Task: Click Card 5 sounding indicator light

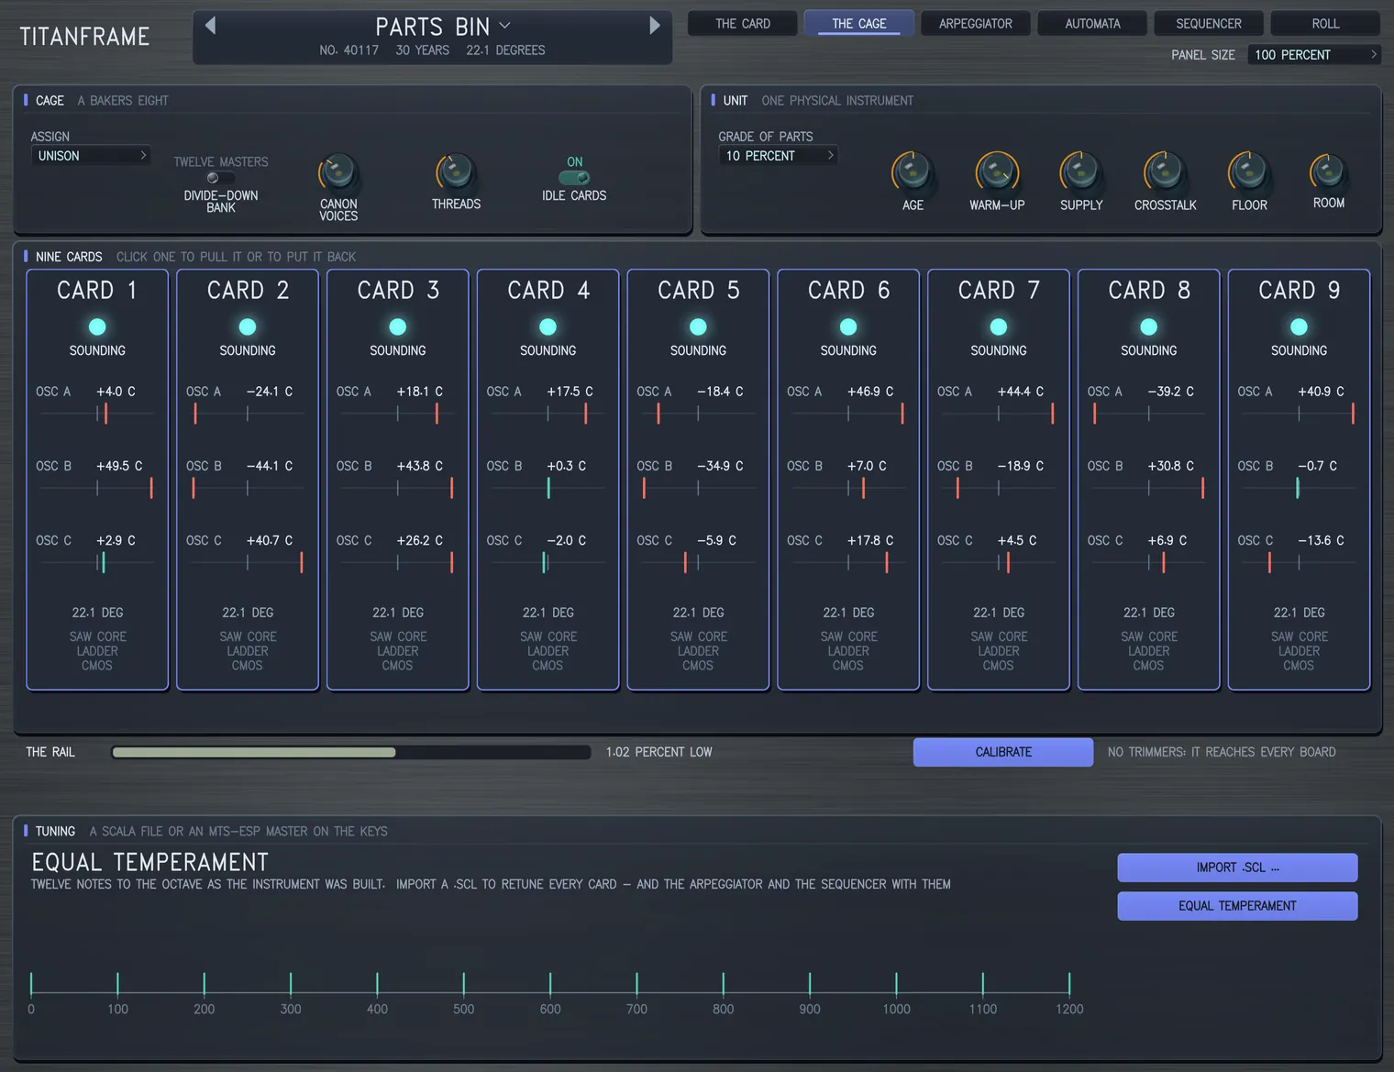Action: pyautogui.click(x=698, y=326)
